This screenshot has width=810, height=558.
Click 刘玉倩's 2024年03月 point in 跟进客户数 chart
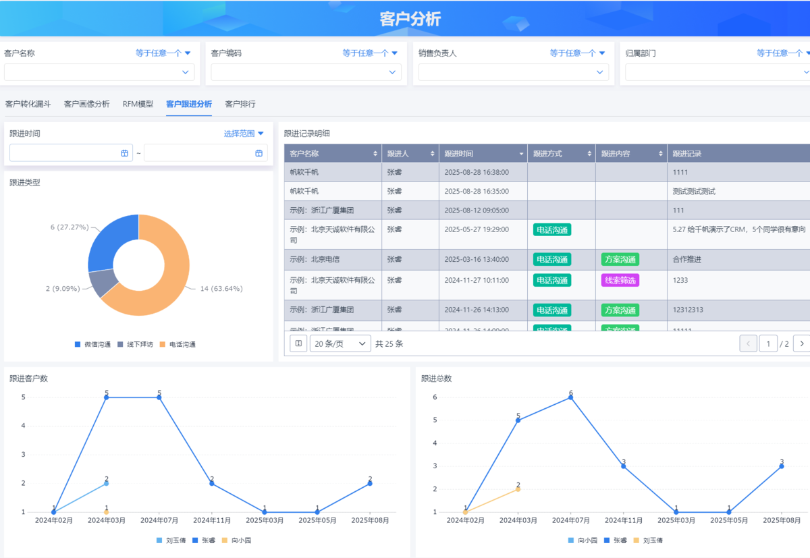click(106, 483)
